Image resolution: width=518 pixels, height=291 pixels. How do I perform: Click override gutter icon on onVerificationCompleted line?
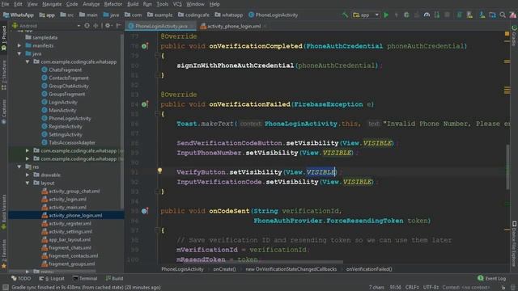[144, 46]
